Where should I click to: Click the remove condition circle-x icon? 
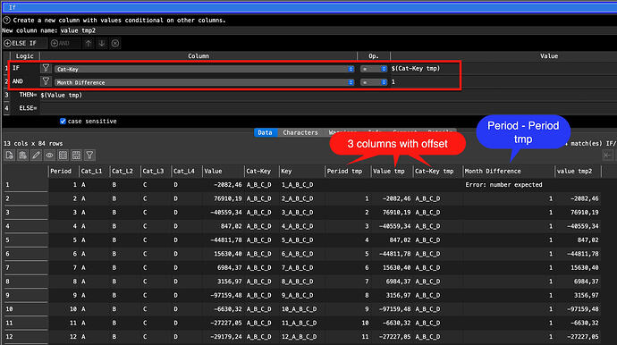(115, 43)
